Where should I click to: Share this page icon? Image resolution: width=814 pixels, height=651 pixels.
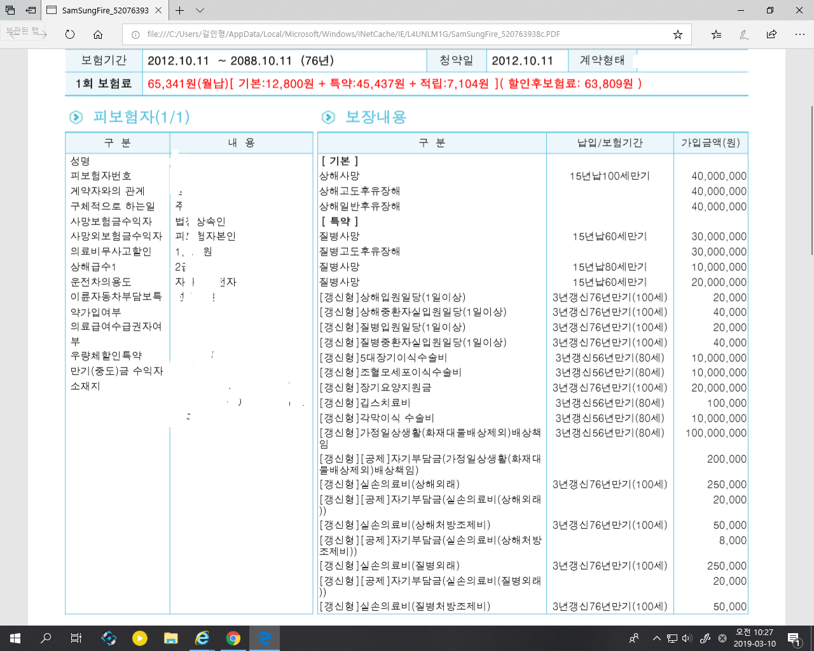tap(771, 34)
